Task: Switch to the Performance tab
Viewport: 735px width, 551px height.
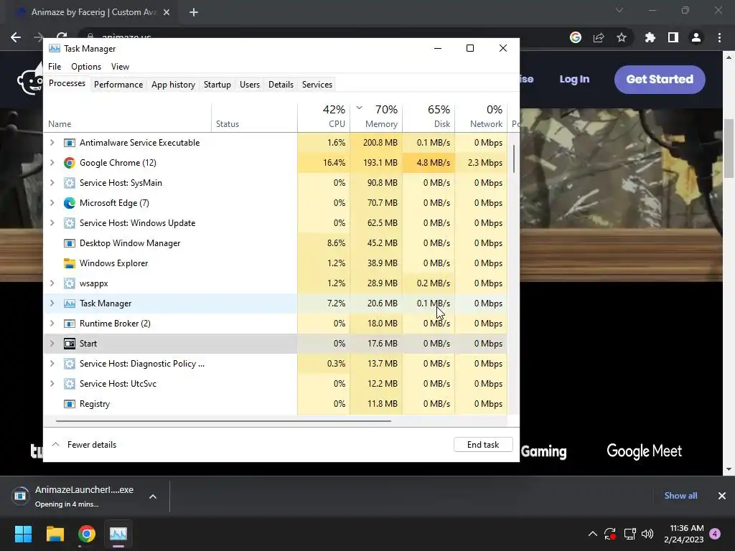Action: point(118,85)
